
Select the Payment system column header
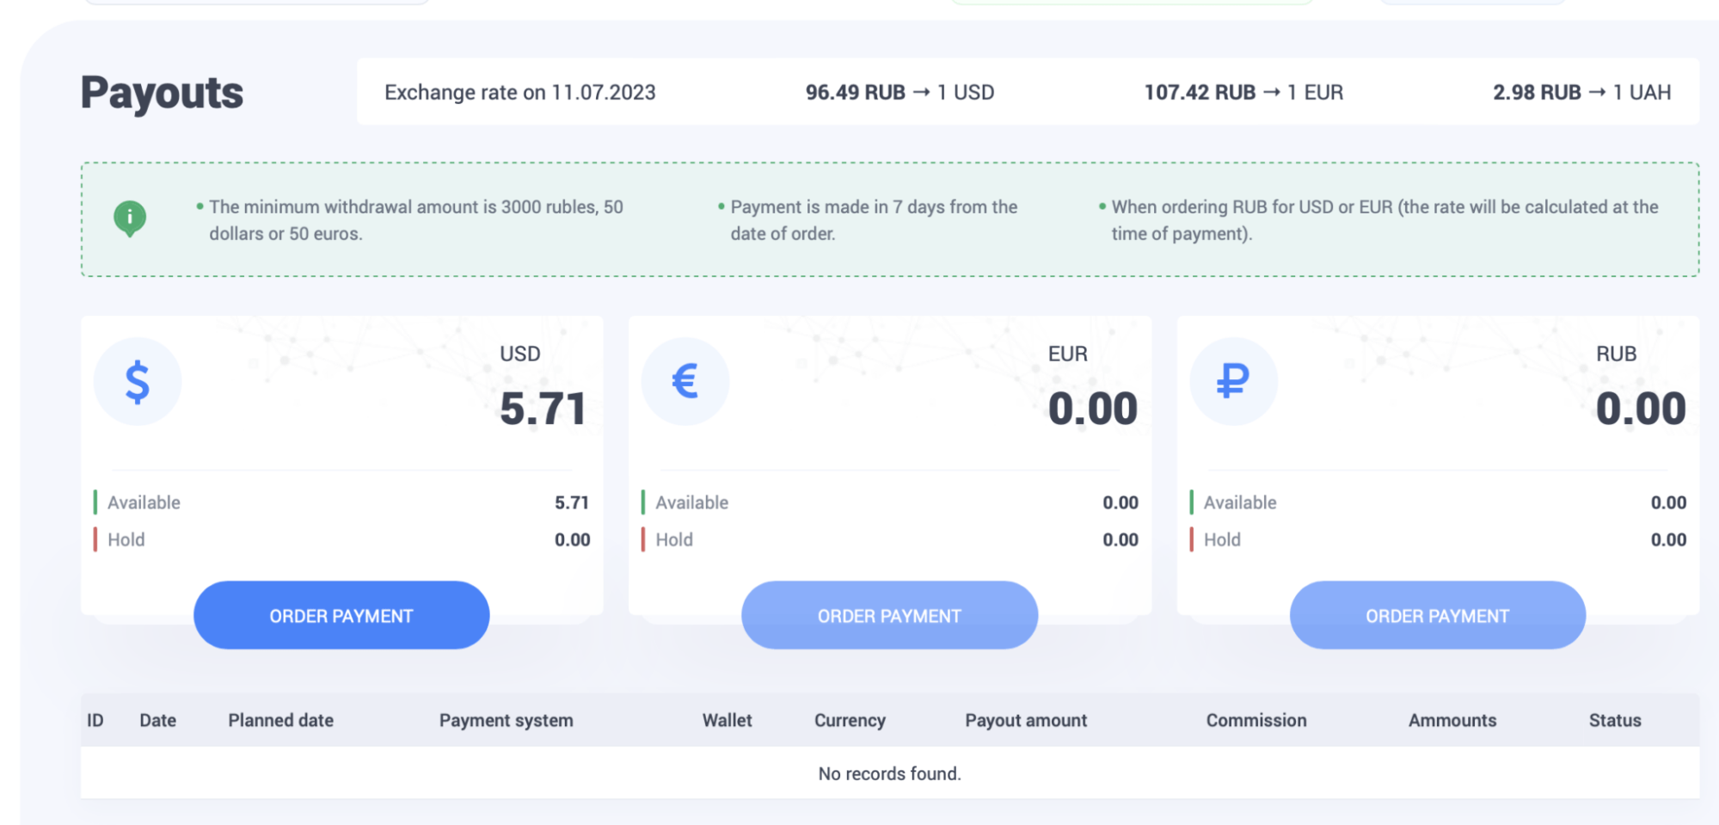click(x=506, y=721)
